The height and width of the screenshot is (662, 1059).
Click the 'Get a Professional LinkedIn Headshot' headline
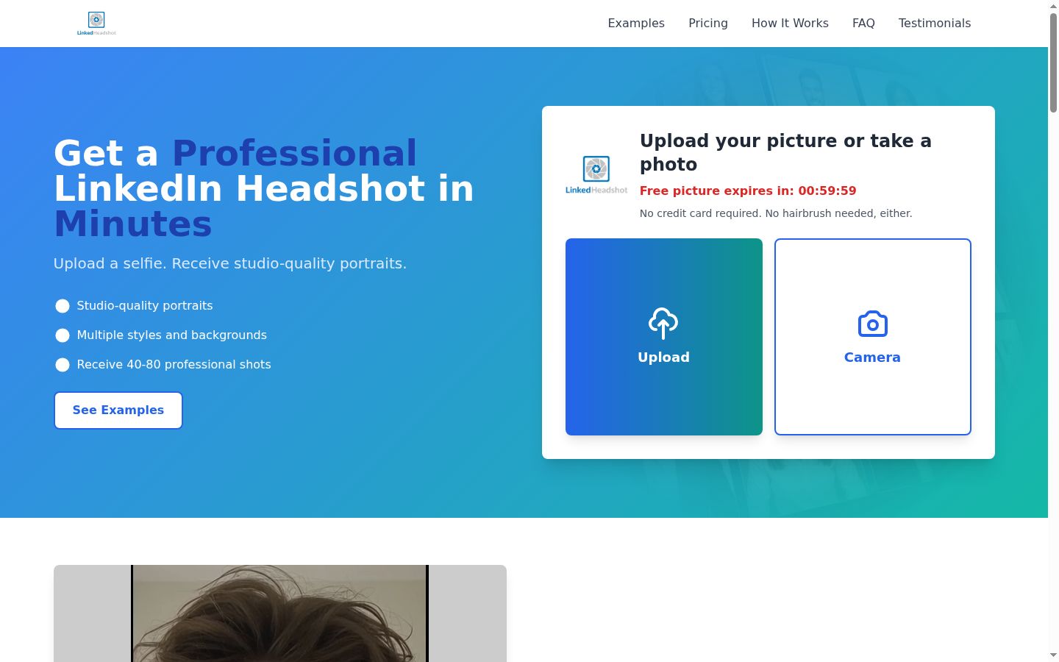point(264,188)
